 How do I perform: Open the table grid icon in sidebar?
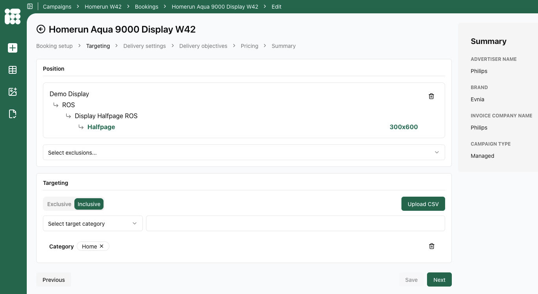tap(13, 70)
